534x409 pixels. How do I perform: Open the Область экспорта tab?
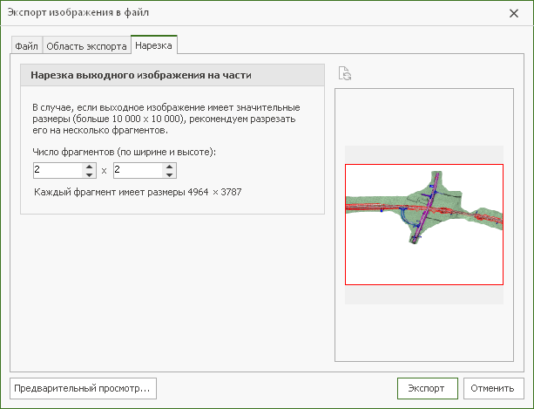(x=86, y=45)
